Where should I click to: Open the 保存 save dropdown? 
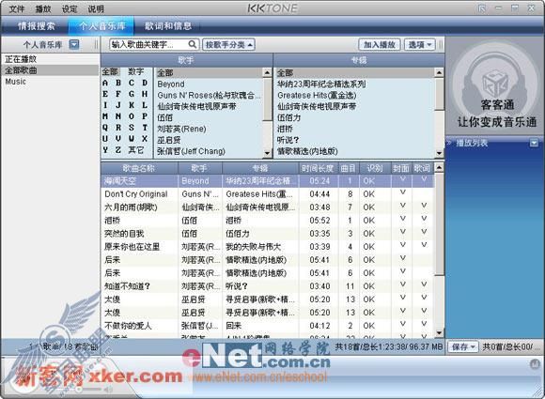point(463,346)
